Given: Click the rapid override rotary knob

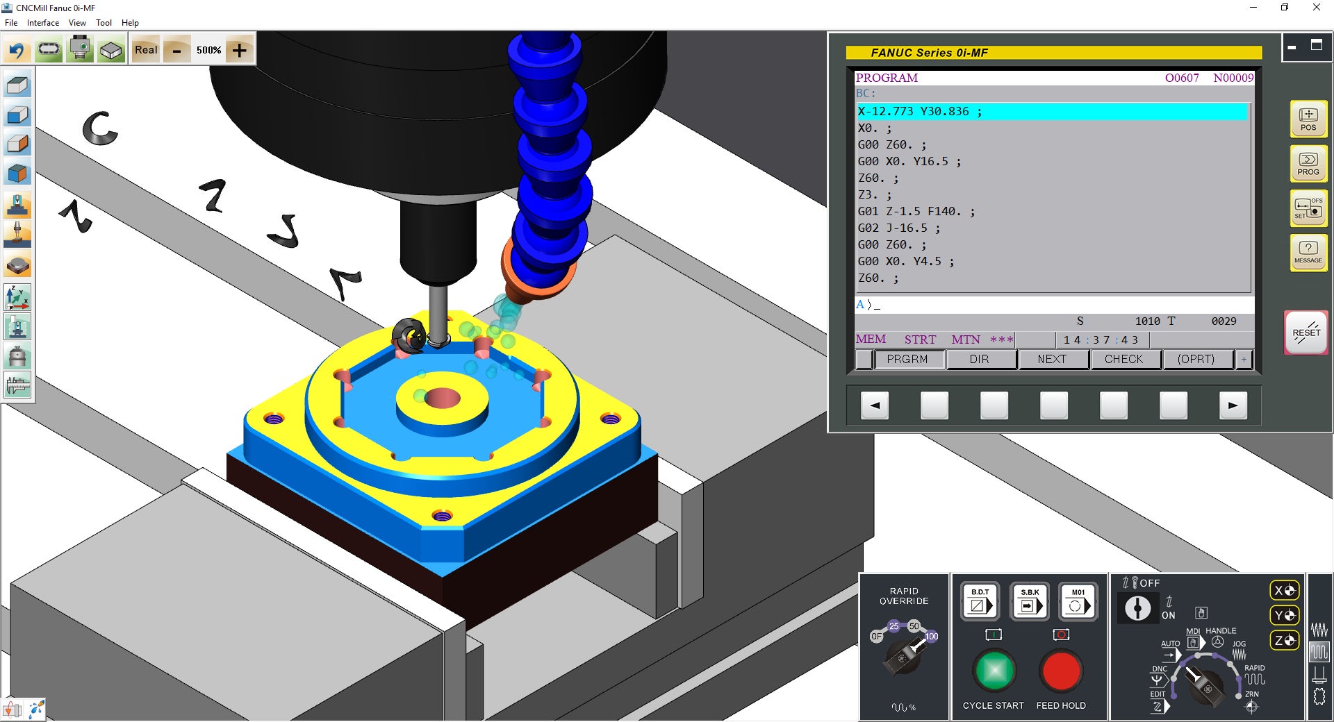Looking at the screenshot, I should pos(903,656).
